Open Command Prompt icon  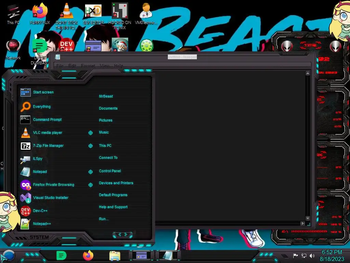[x=25, y=120]
